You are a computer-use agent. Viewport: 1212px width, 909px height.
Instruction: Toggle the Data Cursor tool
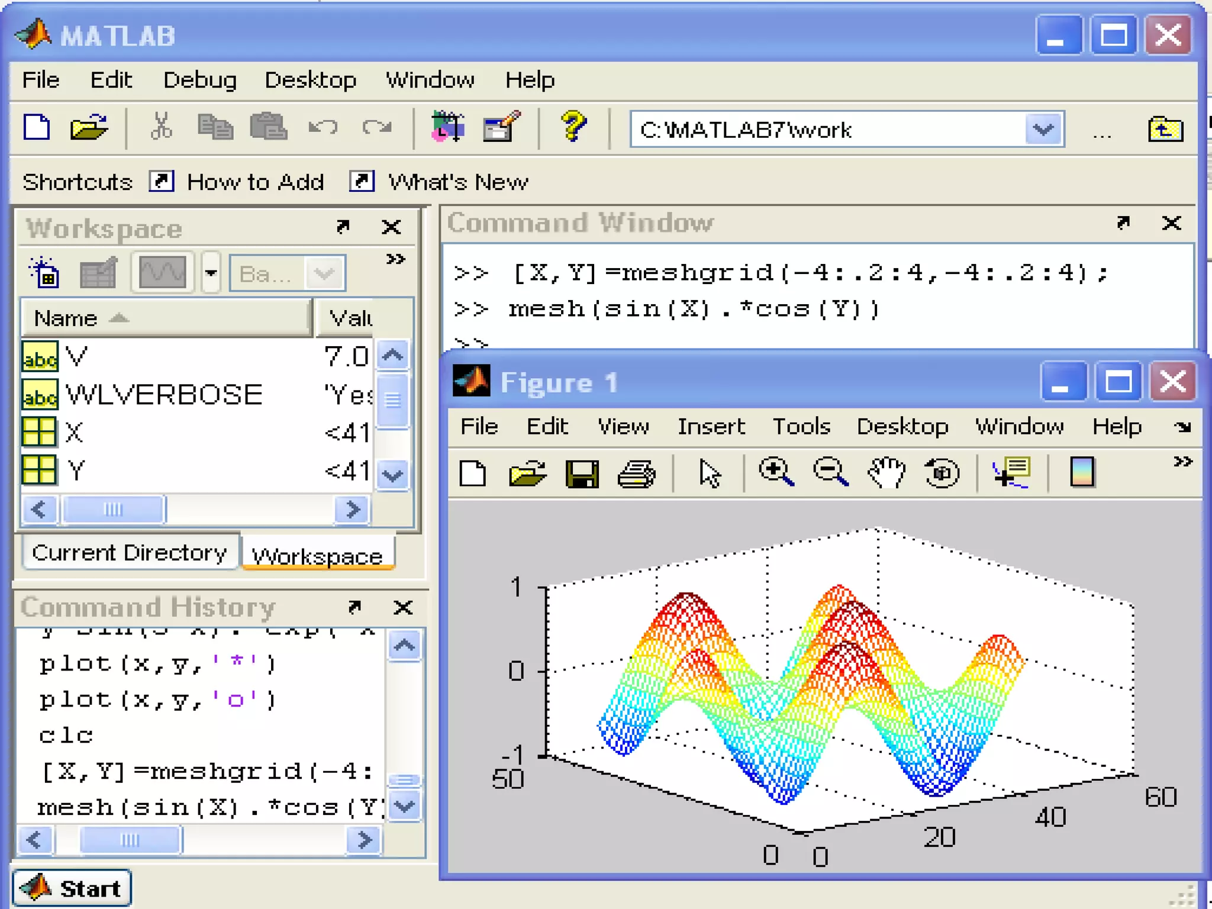click(x=1011, y=473)
